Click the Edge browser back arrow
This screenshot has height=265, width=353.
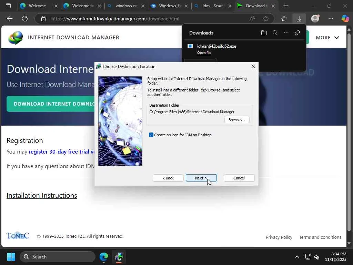pos(9,19)
